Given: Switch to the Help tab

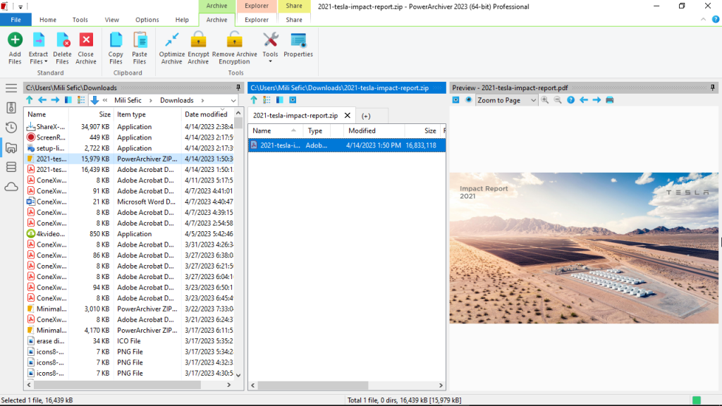Looking at the screenshot, I should coord(182,20).
